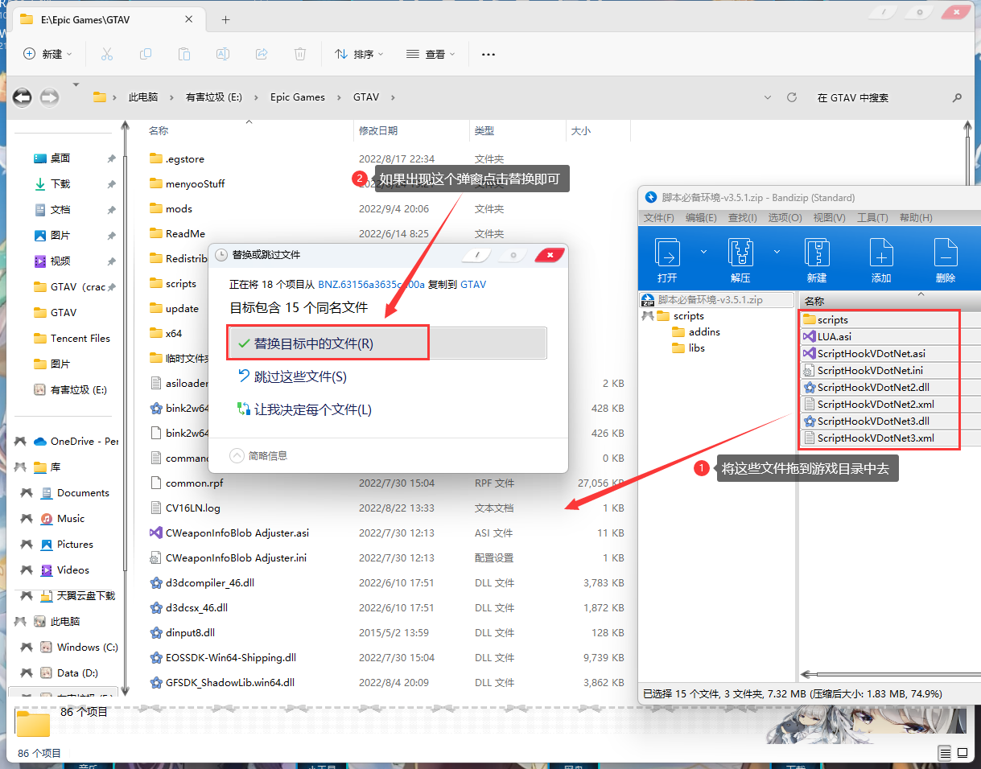Click the GTAV search input field
Viewport: 981px width, 769px height.
877,97
